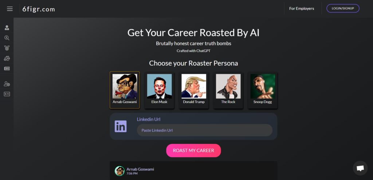Choose Elon Musk as roaster persona

coord(160,90)
